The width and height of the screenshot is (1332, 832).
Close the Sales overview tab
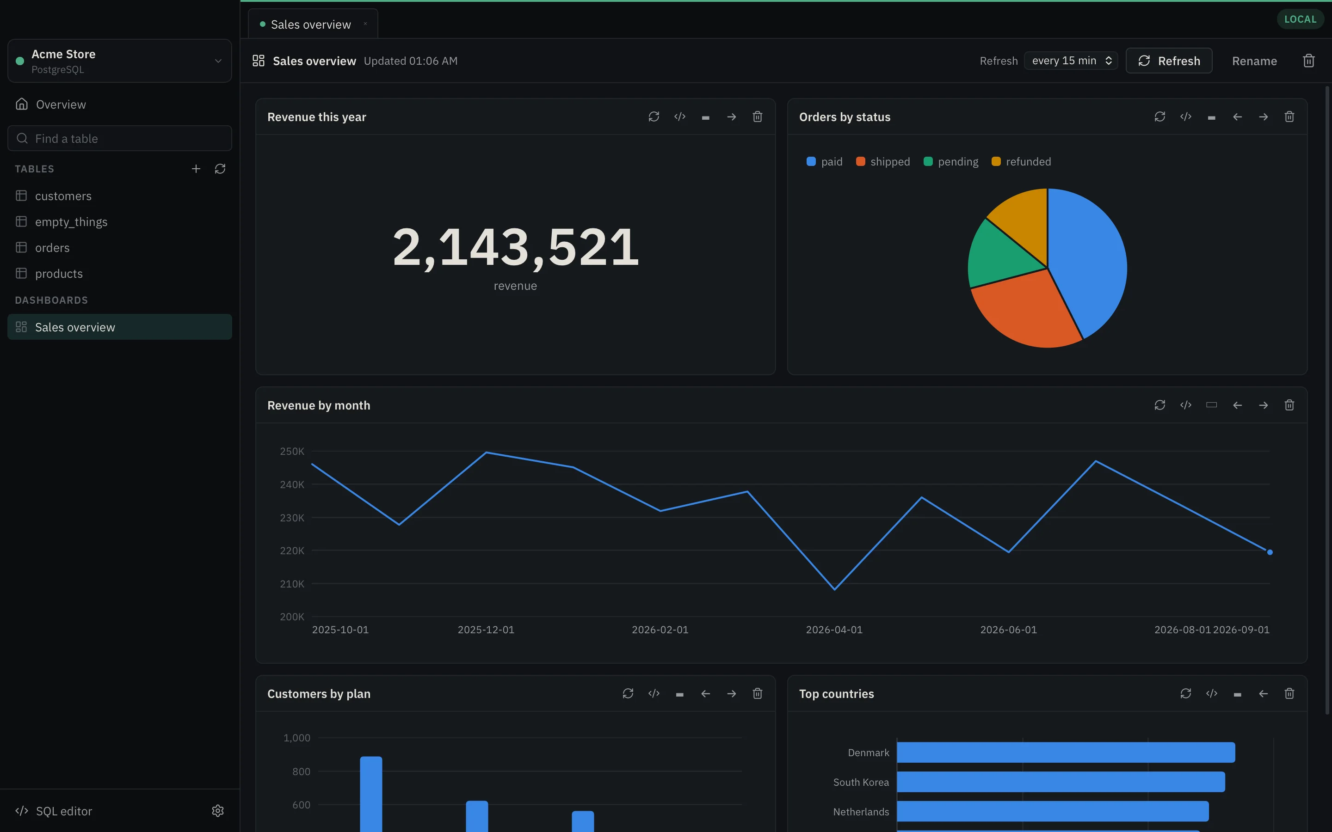click(365, 24)
